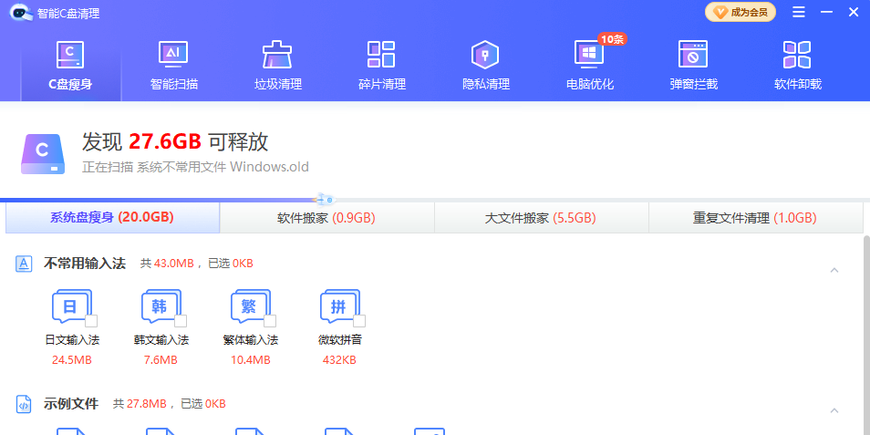Click the purple C drive icon

43,154
